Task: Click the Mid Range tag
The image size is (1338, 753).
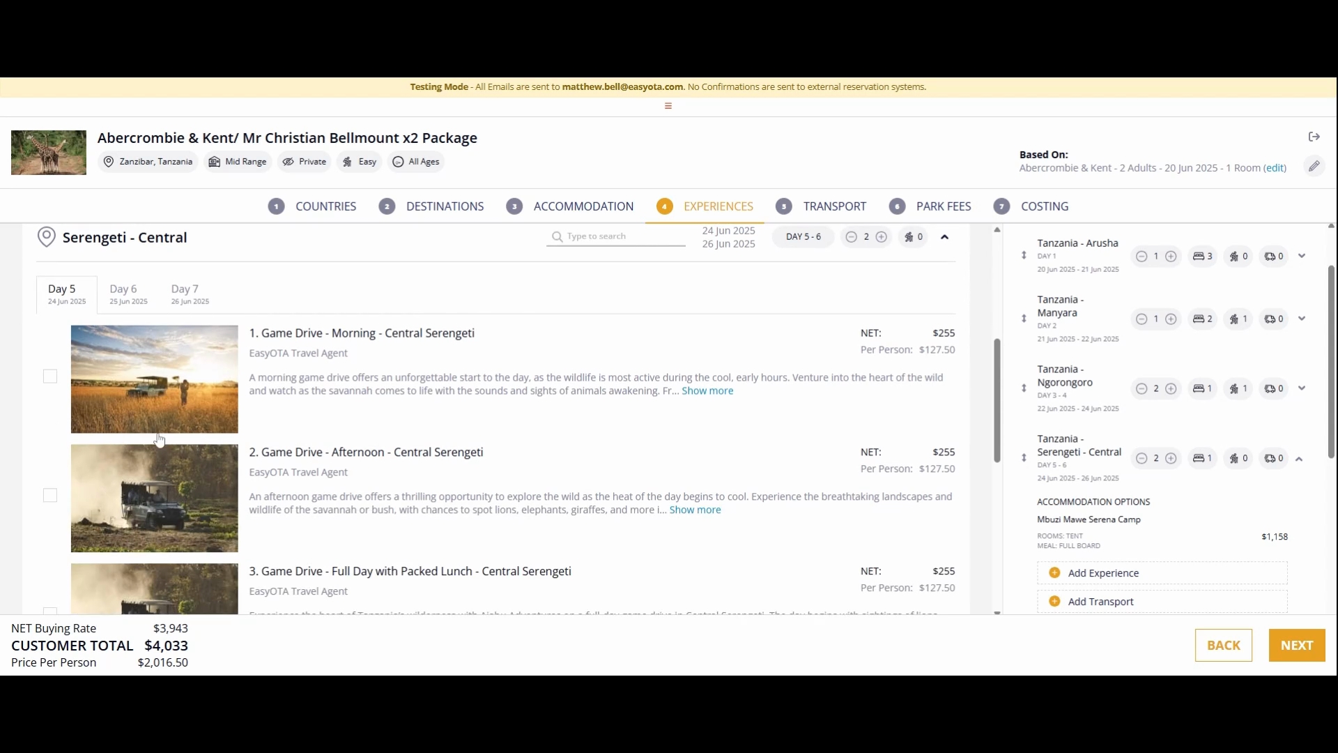Action: (238, 162)
